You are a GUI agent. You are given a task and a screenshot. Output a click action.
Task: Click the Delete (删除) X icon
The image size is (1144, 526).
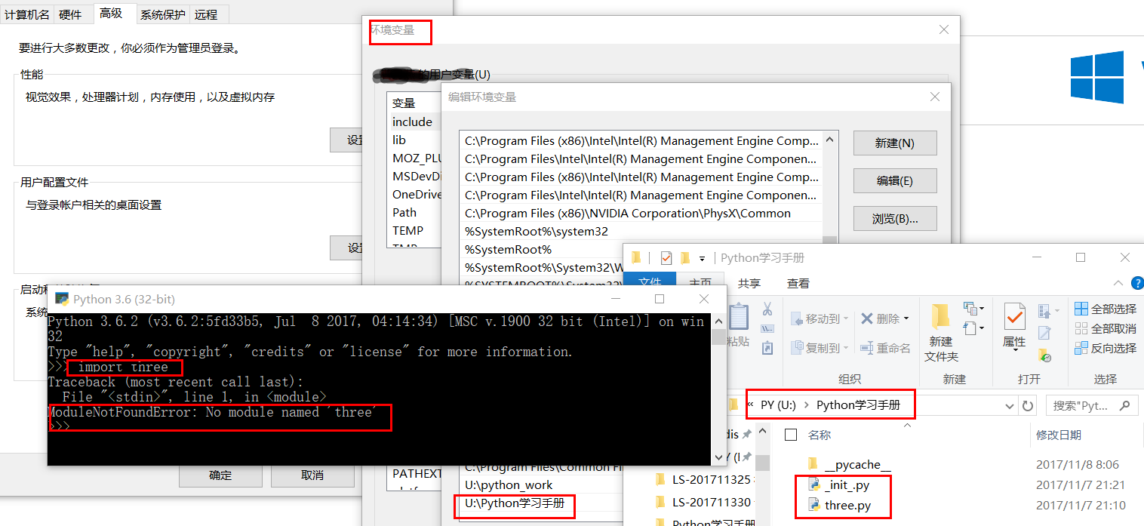[x=867, y=318]
